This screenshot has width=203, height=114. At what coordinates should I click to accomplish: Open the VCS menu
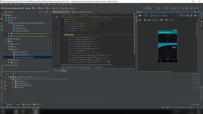click(x=59, y=4)
